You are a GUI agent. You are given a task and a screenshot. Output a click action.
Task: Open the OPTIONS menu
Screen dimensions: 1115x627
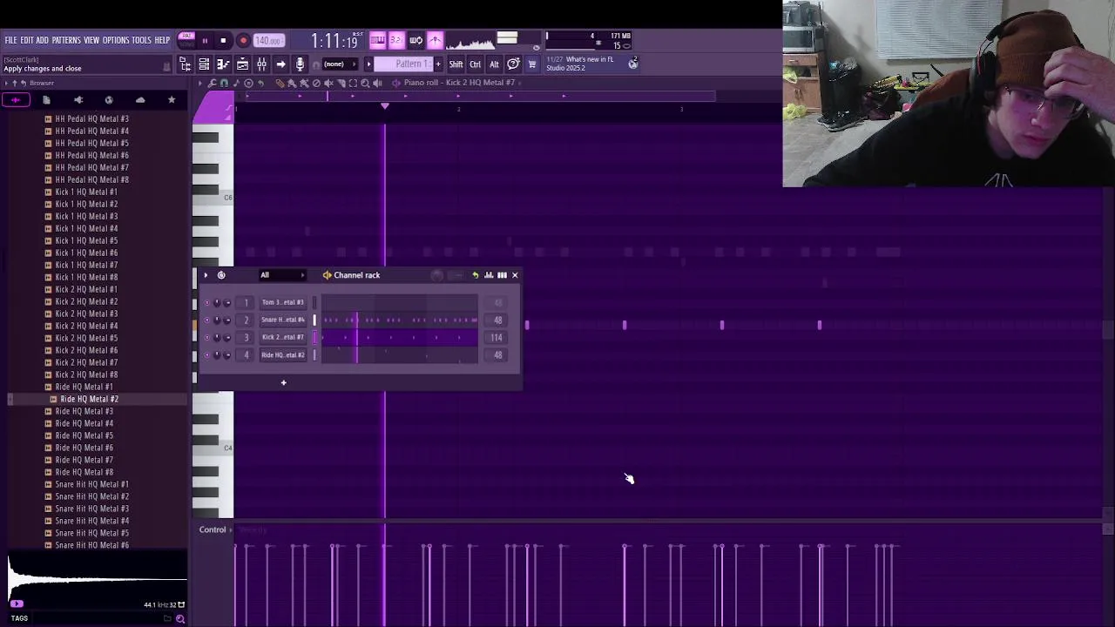[116, 40]
